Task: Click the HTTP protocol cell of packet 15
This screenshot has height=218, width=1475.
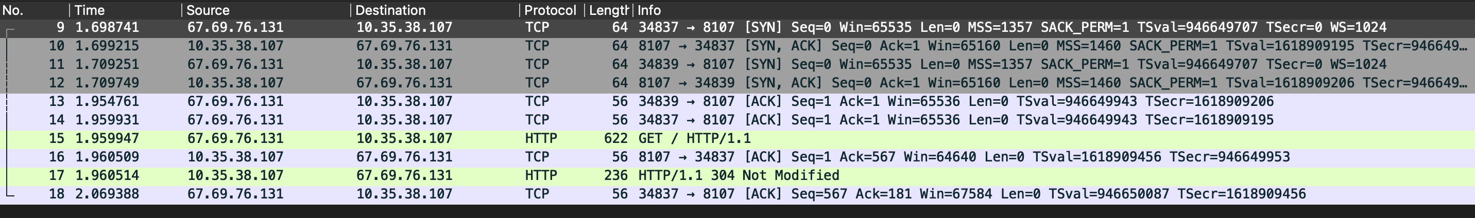Action: click(x=541, y=138)
